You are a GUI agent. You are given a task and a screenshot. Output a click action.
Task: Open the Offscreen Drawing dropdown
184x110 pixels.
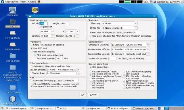coord(148,45)
